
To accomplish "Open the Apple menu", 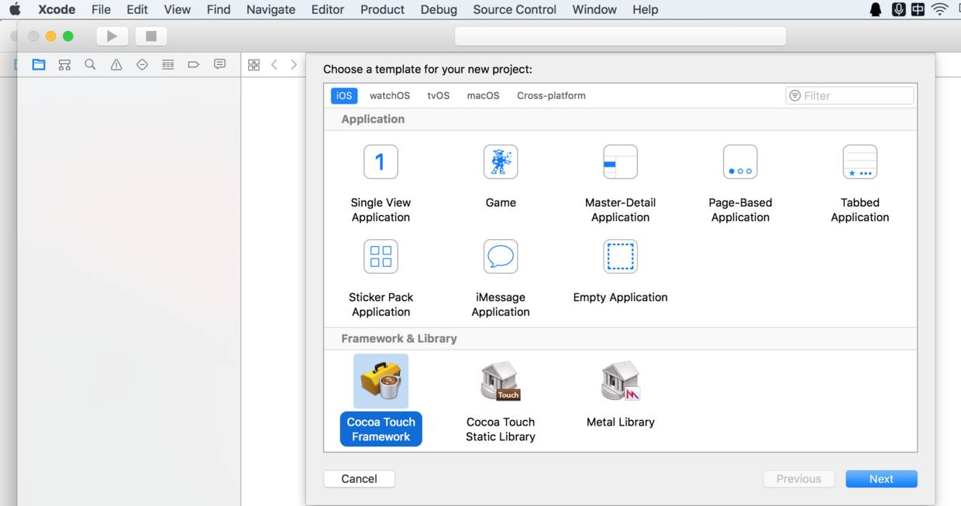I will pos(15,9).
